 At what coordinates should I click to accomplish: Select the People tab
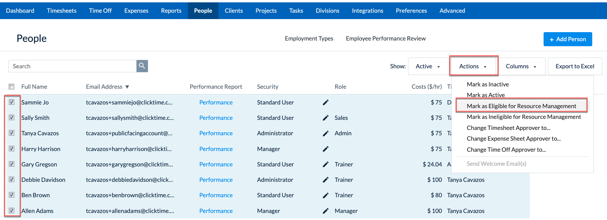pos(203,11)
